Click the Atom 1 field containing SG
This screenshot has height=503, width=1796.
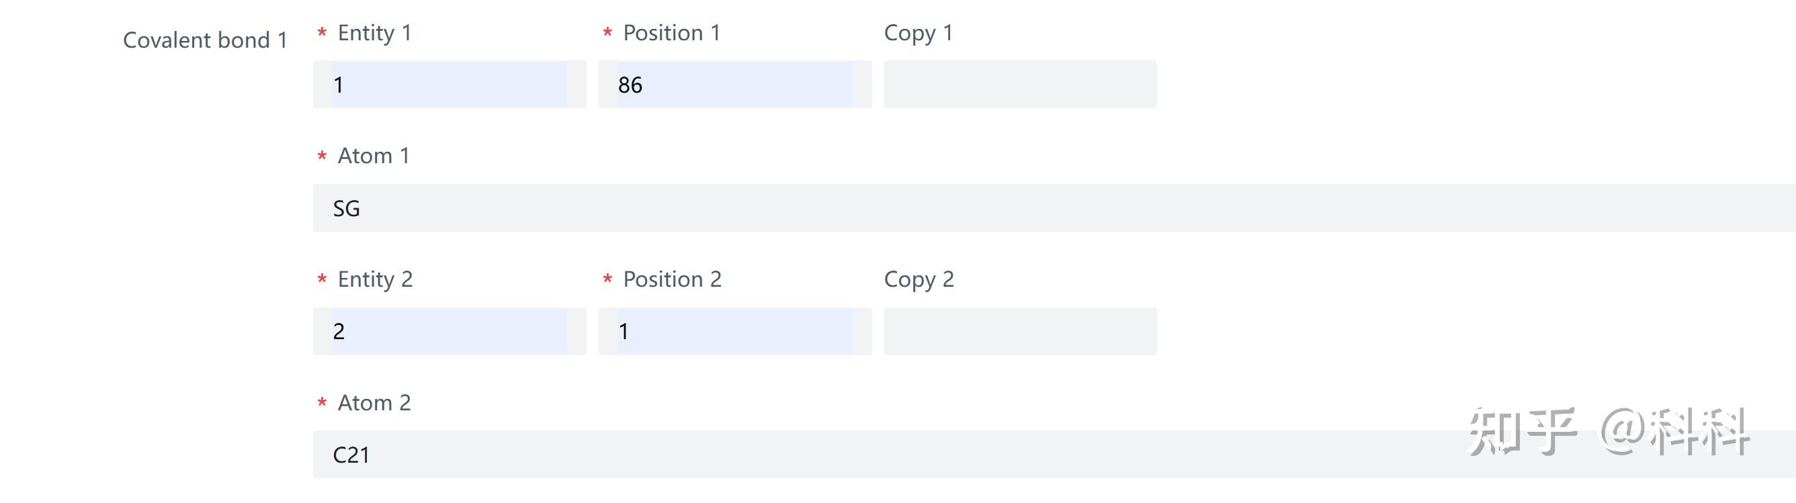tap(1045, 208)
